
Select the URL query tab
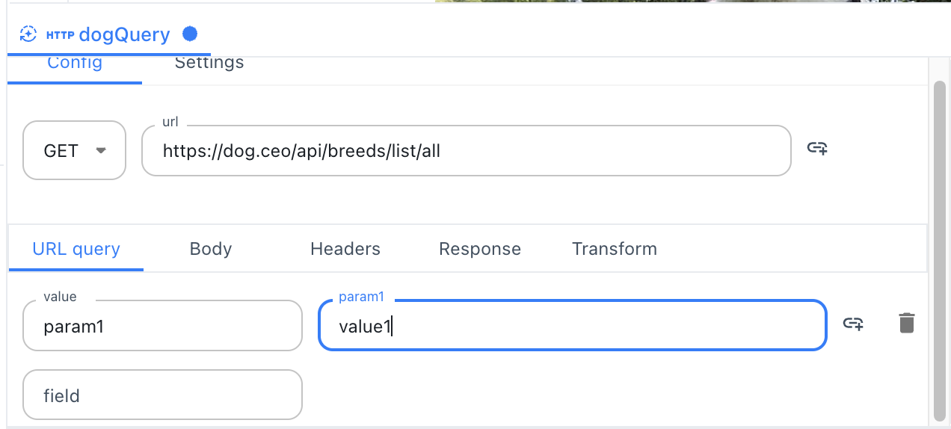pos(76,249)
